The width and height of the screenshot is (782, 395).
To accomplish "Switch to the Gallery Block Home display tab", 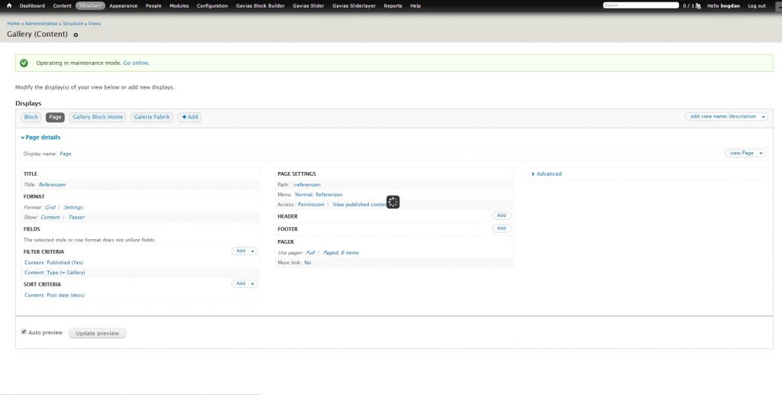I will pyautogui.click(x=98, y=117).
